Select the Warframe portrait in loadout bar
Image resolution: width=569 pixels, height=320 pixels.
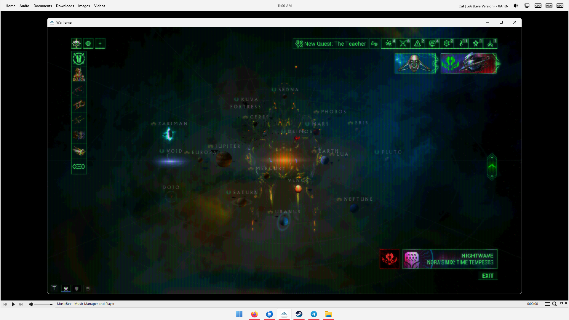coord(79,74)
